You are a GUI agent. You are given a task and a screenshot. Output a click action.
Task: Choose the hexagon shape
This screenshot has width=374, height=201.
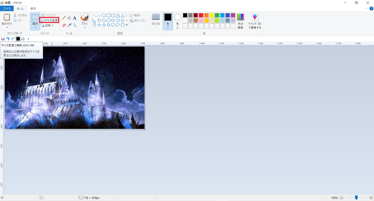coord(108,20)
